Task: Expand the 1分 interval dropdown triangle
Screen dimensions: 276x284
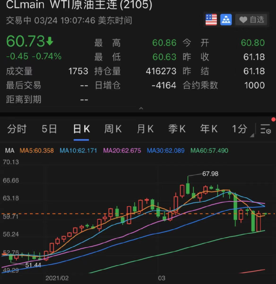Action: point(252,136)
